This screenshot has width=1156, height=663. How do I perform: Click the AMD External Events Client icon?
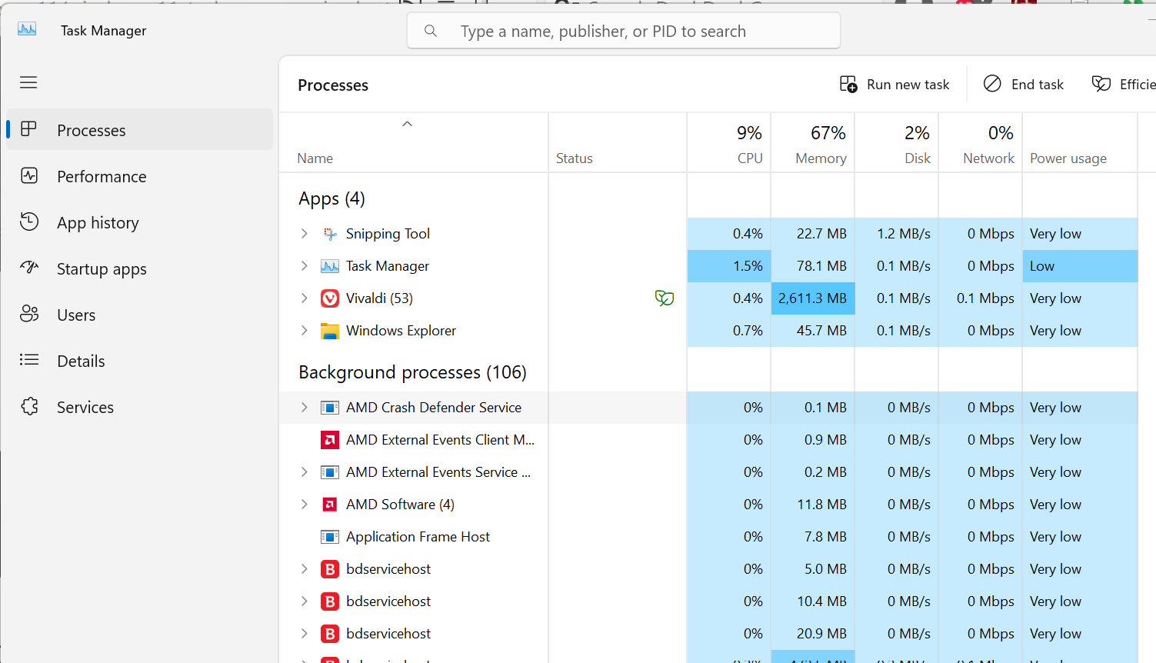[x=330, y=440]
